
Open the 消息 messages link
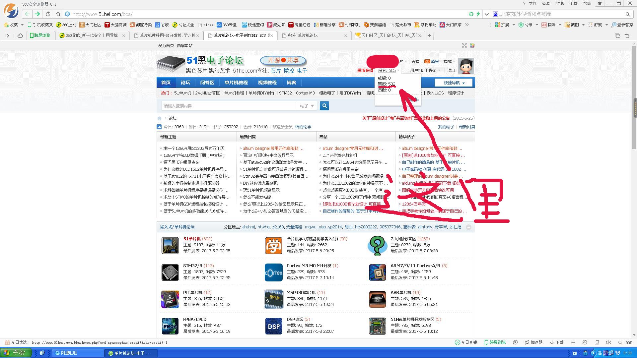pyautogui.click(x=432, y=61)
